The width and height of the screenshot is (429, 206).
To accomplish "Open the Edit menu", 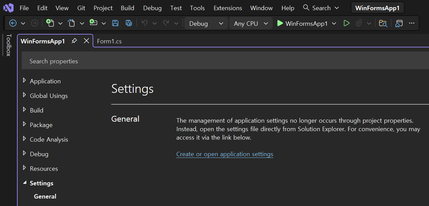I will point(42,8).
